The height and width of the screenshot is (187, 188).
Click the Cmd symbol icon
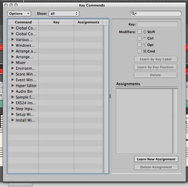tap(145, 51)
